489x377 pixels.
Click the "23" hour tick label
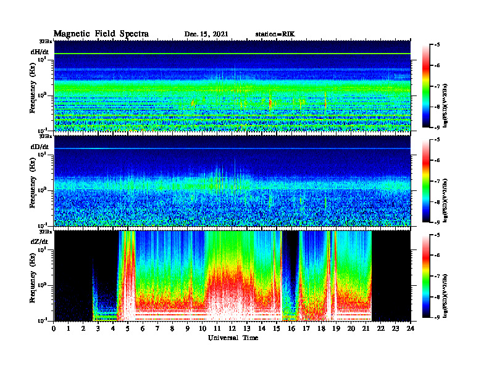395,329
